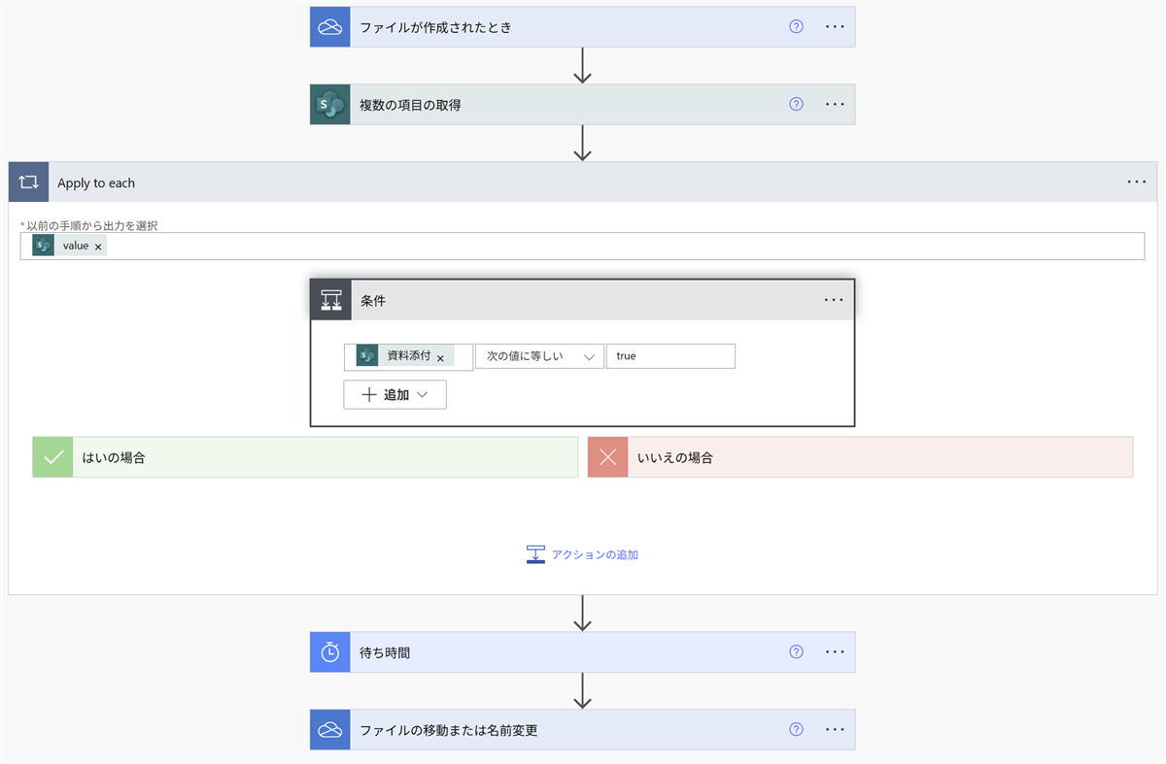The image size is (1166, 764).
Task: Click the 条件 condition icon
Action: tap(330, 301)
